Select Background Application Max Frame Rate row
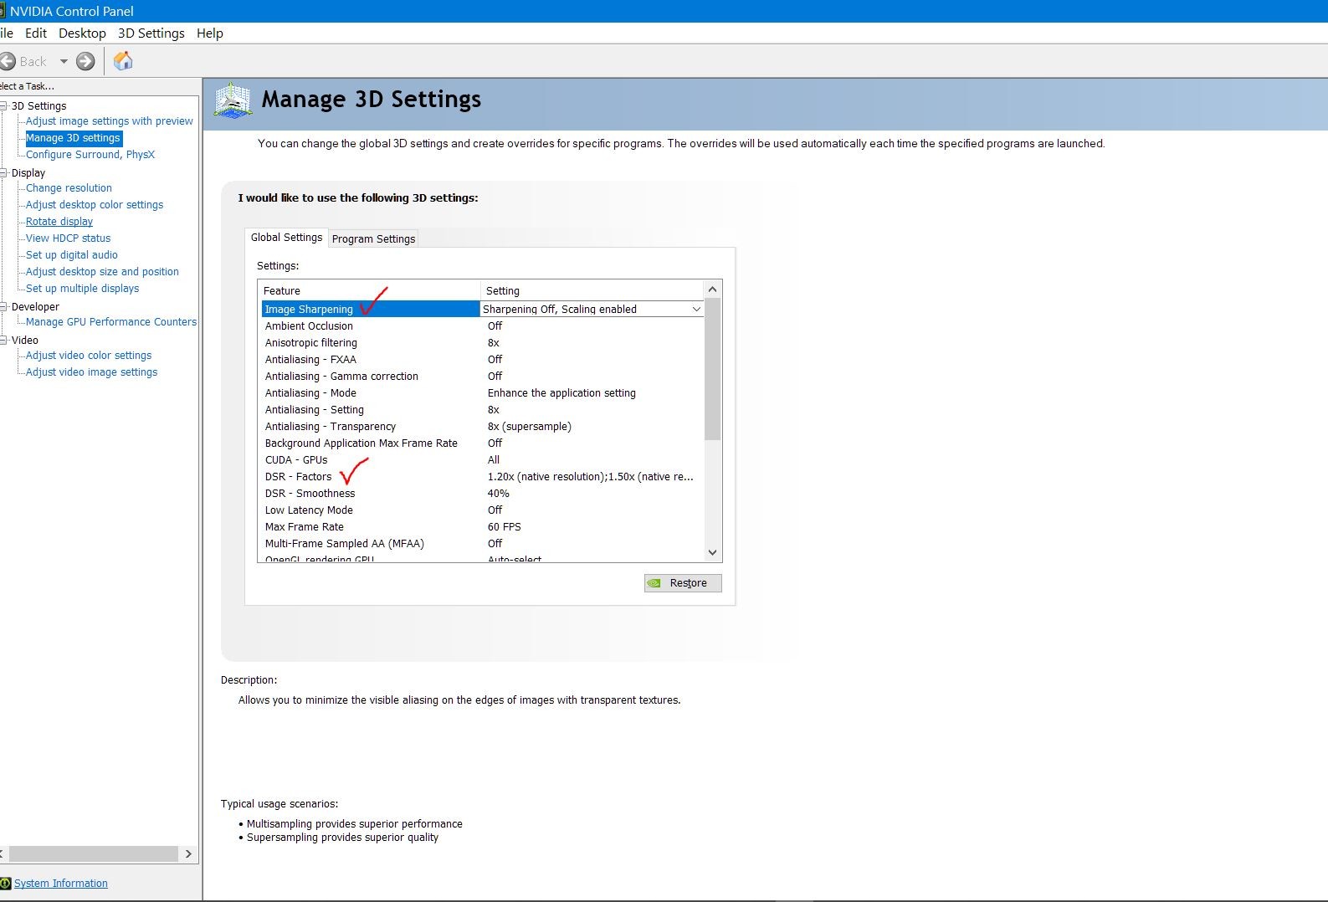This screenshot has width=1328, height=902. tap(483, 443)
